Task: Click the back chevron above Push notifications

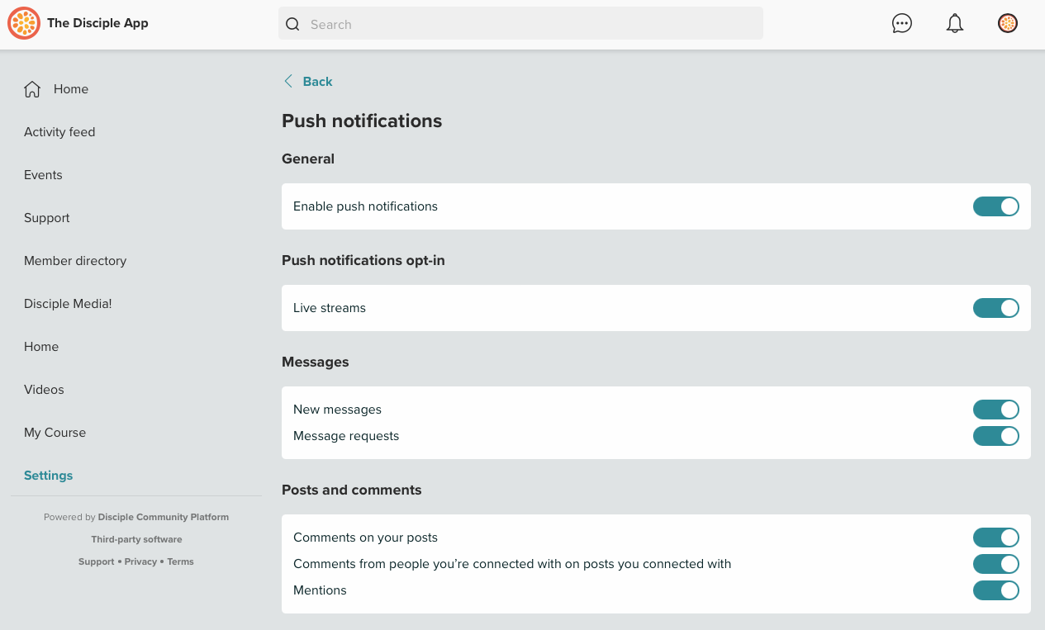Action: coord(287,81)
